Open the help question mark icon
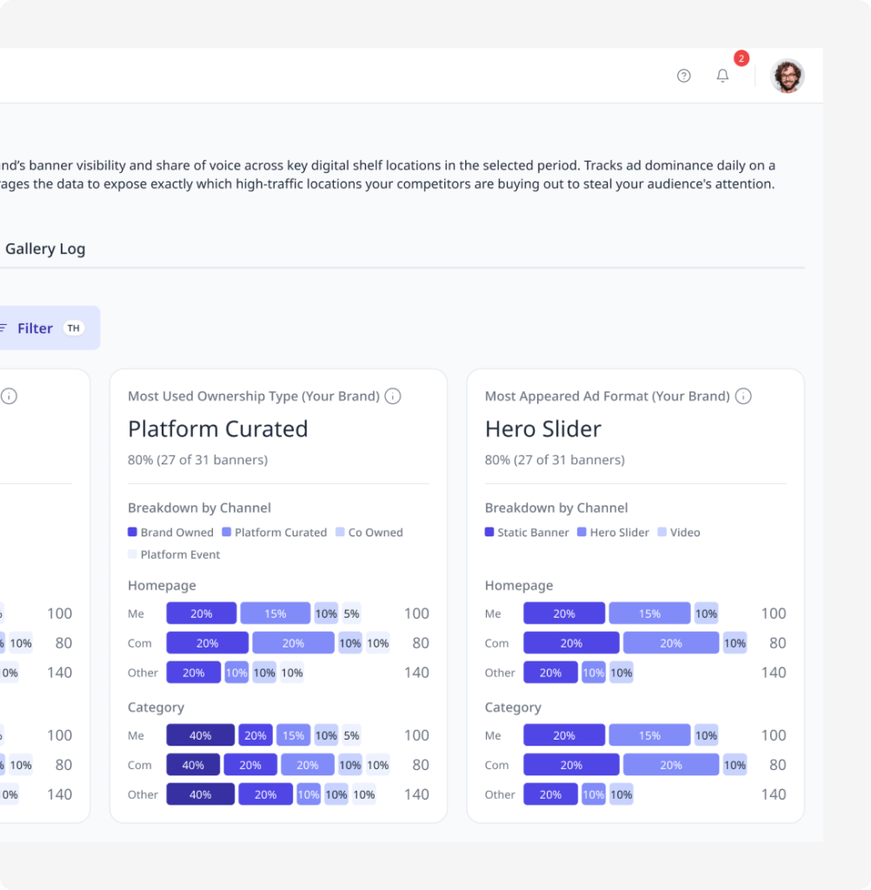This screenshot has width=871, height=890. click(683, 76)
